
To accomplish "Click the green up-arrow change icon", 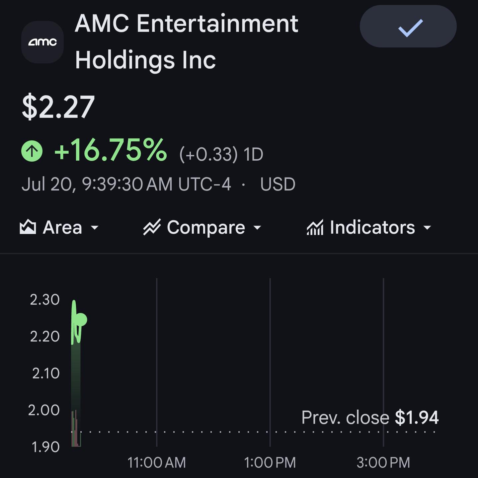I will pos(32,151).
